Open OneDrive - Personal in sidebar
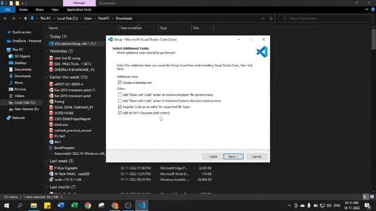This screenshot has width=376, height=211. 26,41
